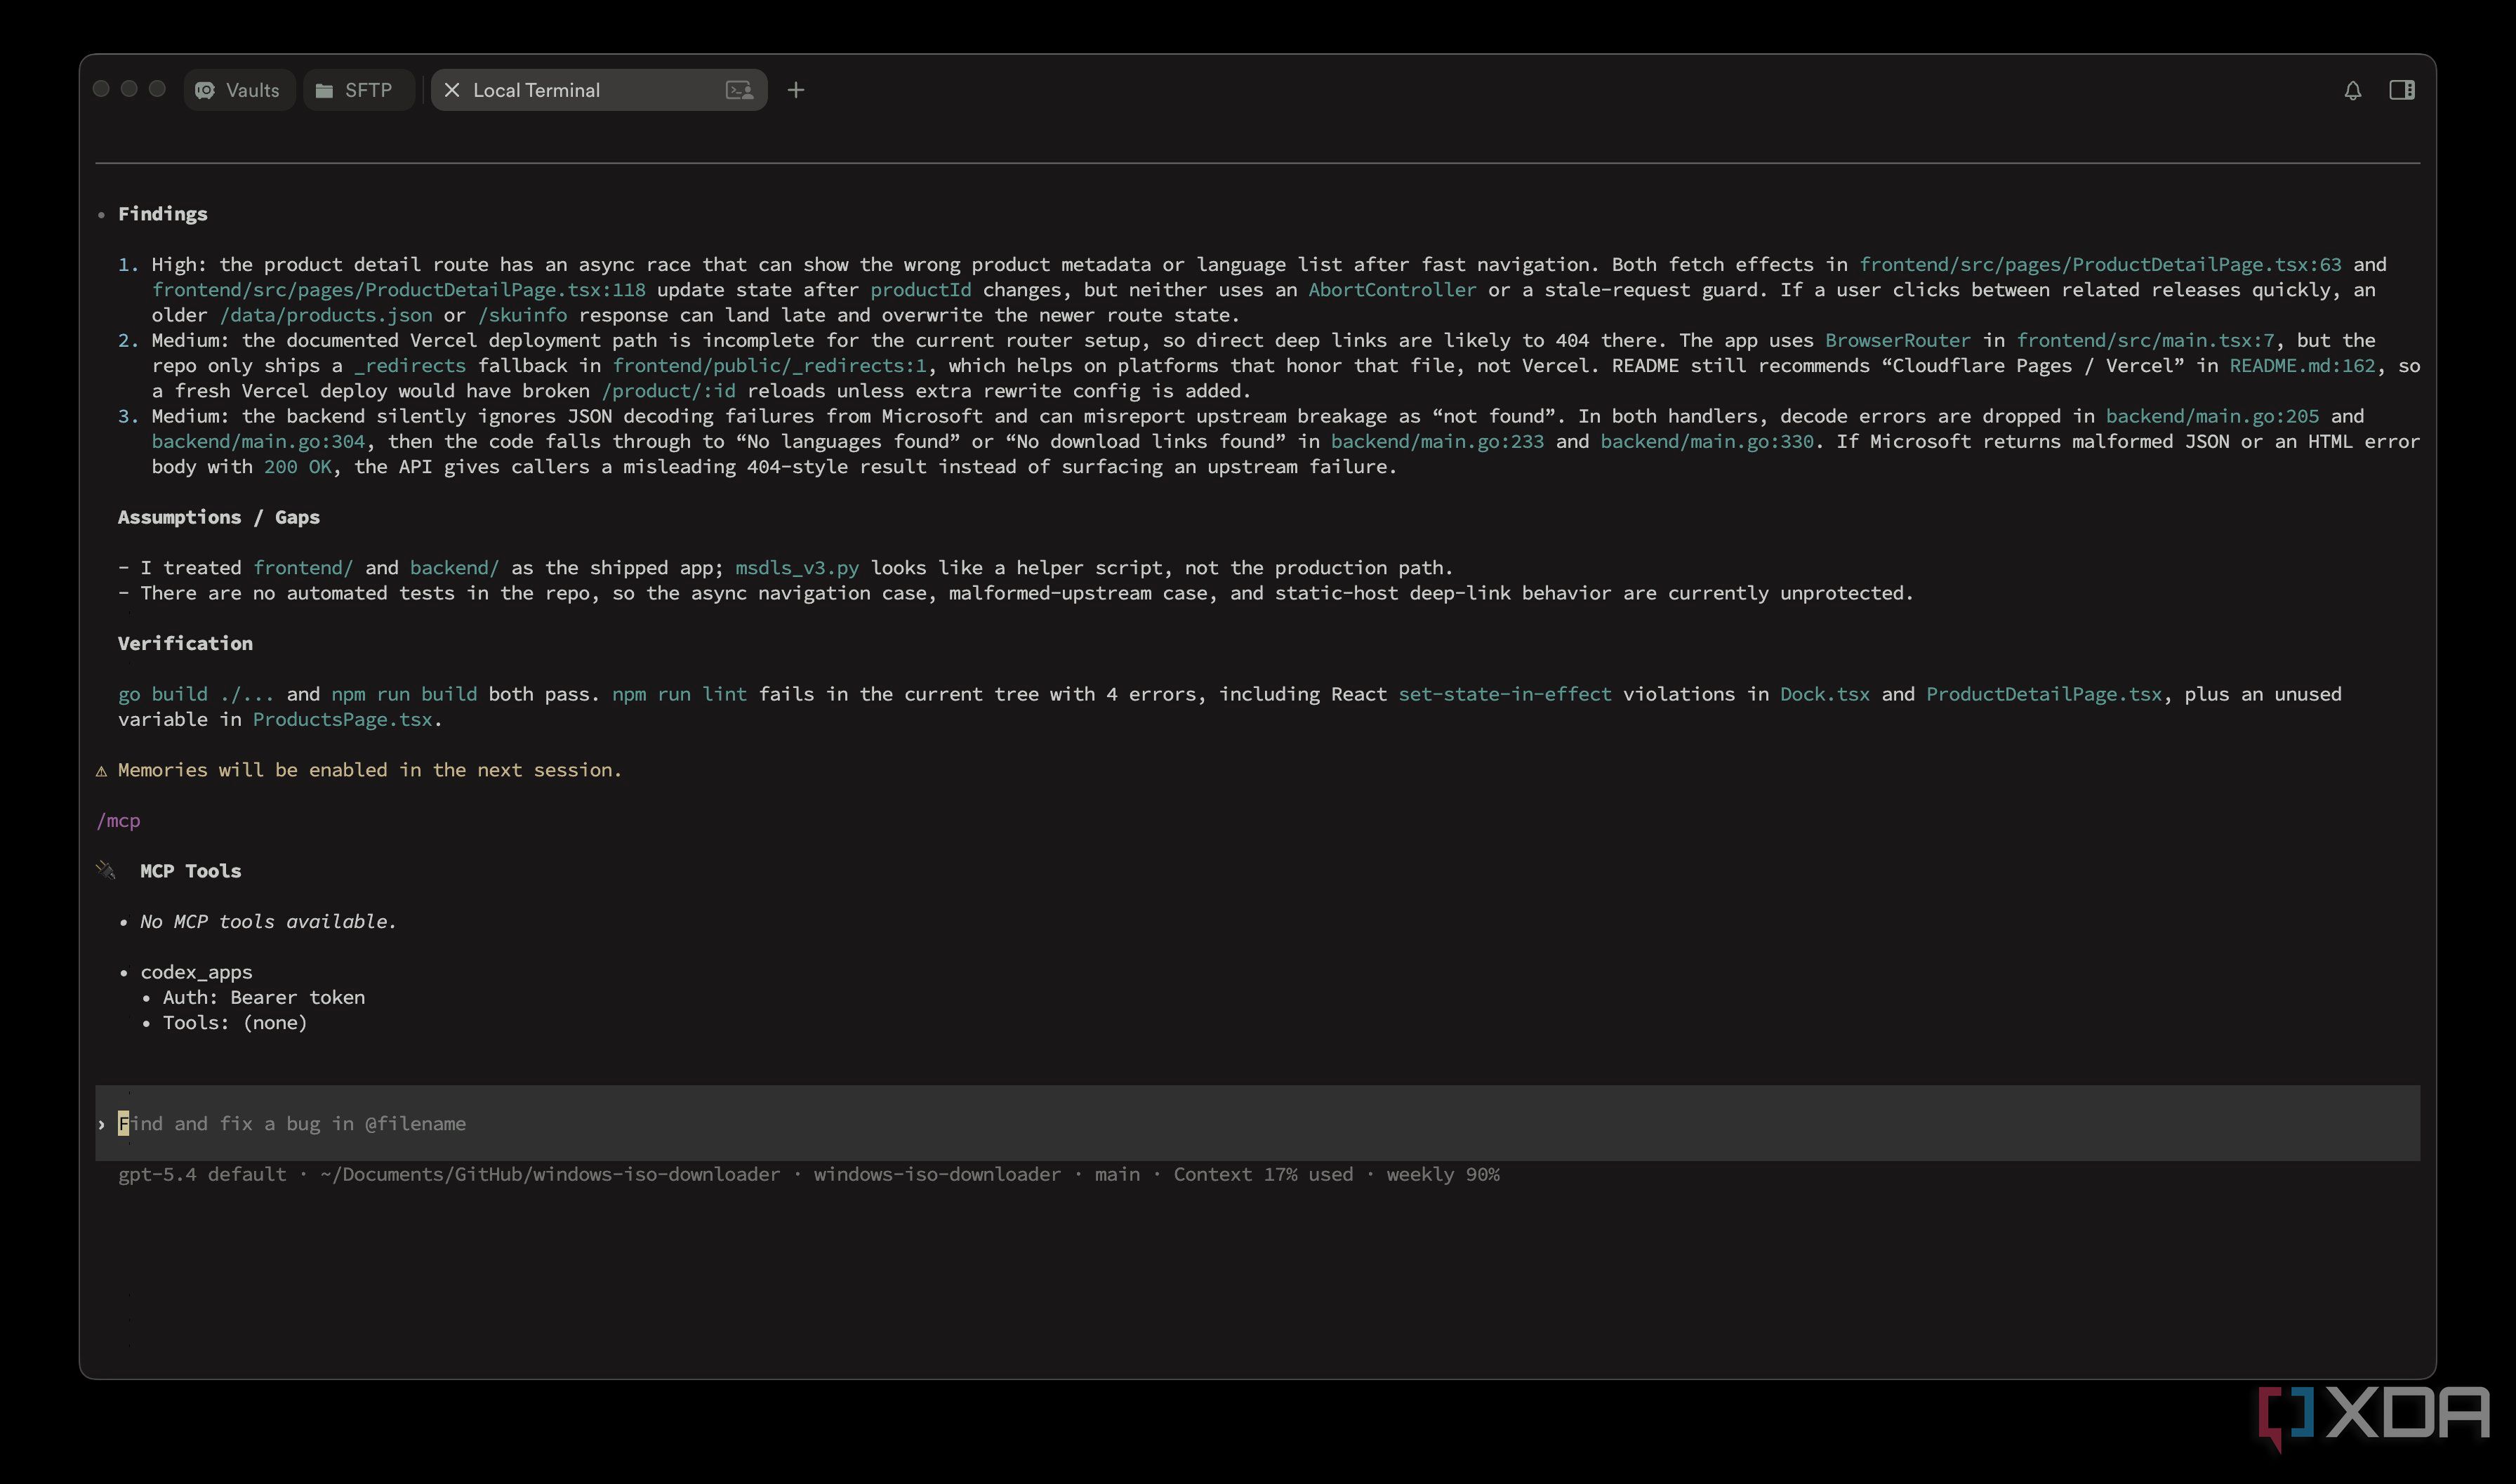Screen dimensions: 2516x1484
Task: Open frontend/src/pages/ProductDetailPage.tsx:118 path
Action: (x=398, y=290)
